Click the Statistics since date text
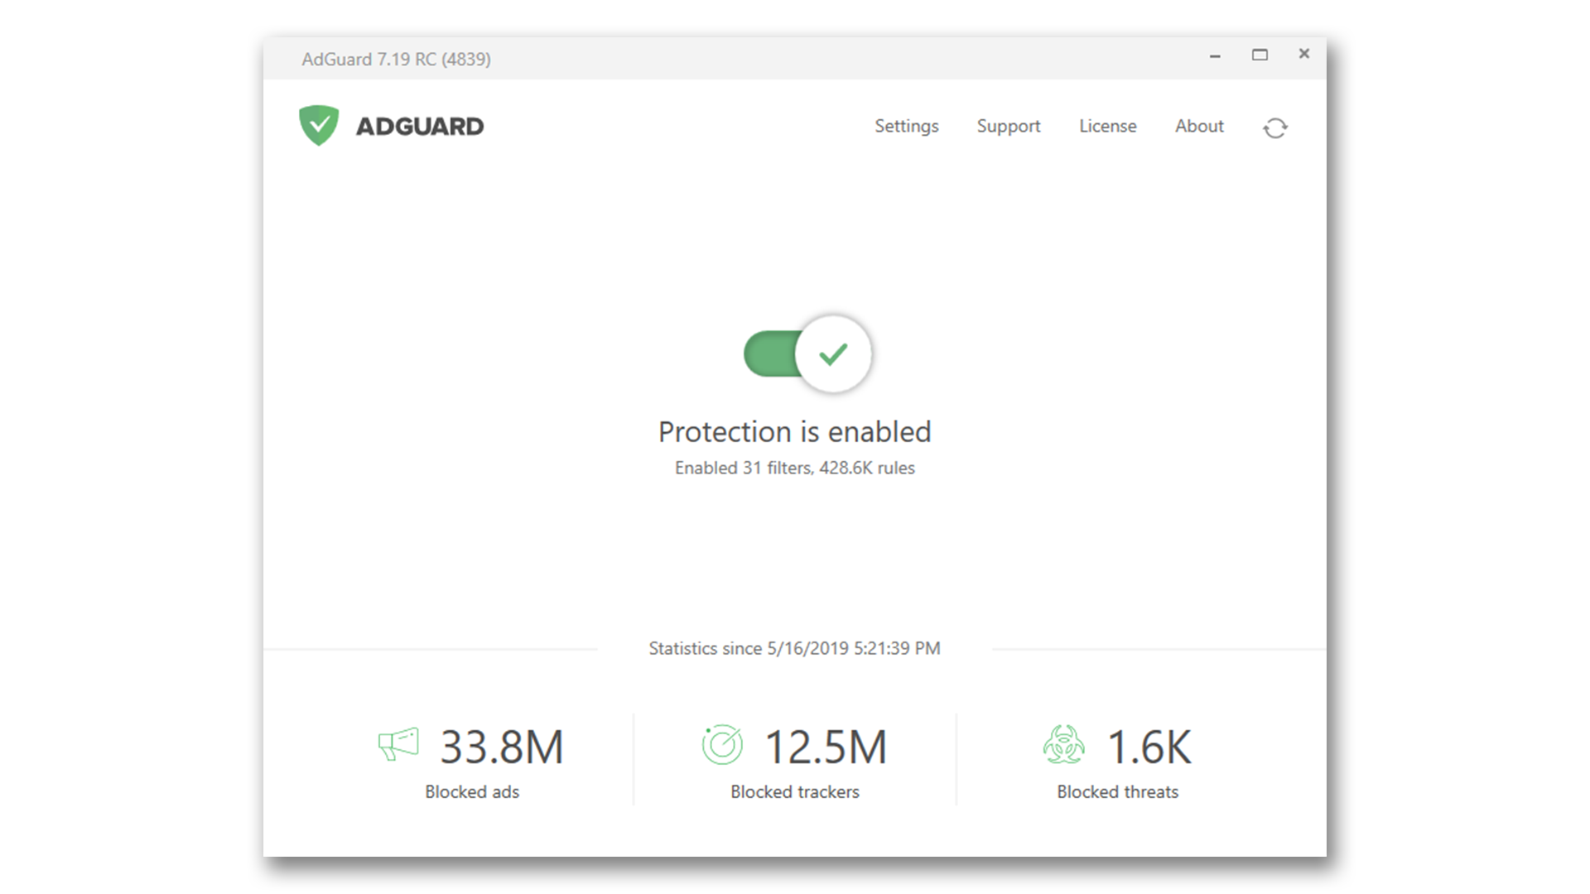The image size is (1590, 894). pos(794,648)
